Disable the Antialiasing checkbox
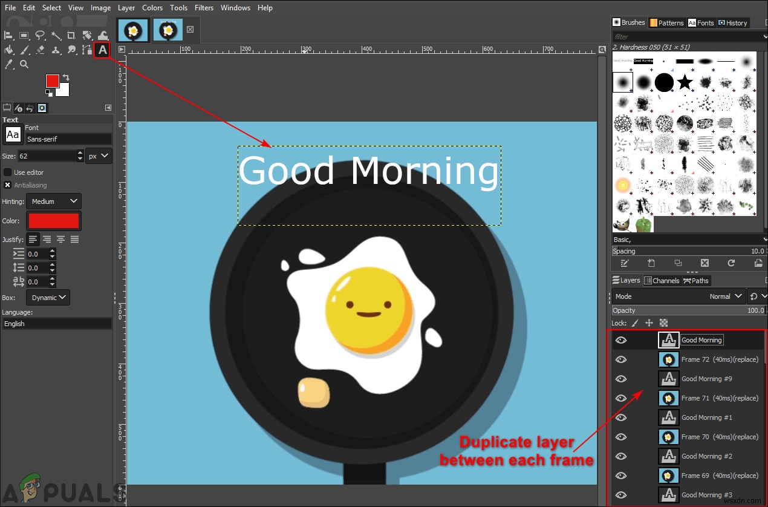Viewport: 768px width, 507px height. coord(7,185)
